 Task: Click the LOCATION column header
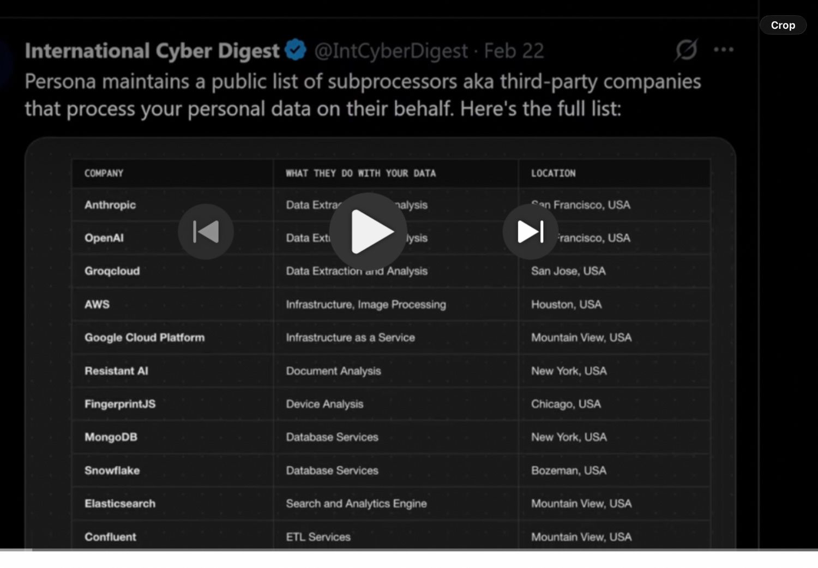tap(553, 173)
